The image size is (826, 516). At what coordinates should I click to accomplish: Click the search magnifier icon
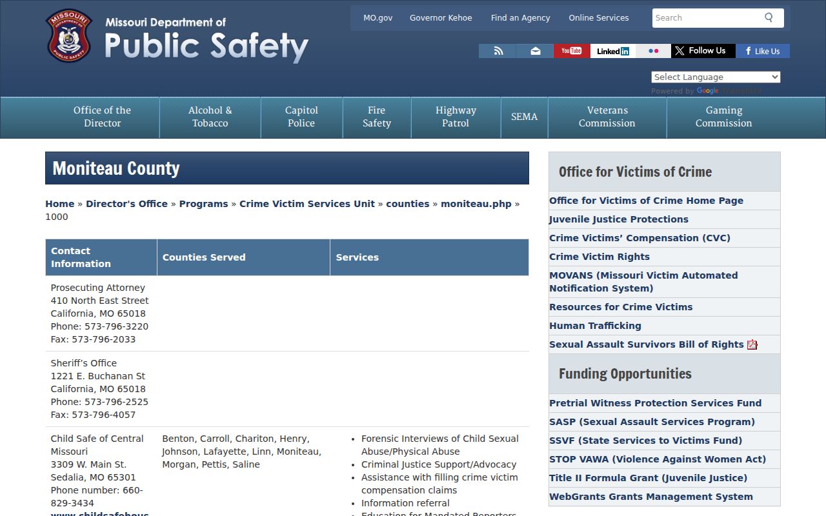click(769, 17)
